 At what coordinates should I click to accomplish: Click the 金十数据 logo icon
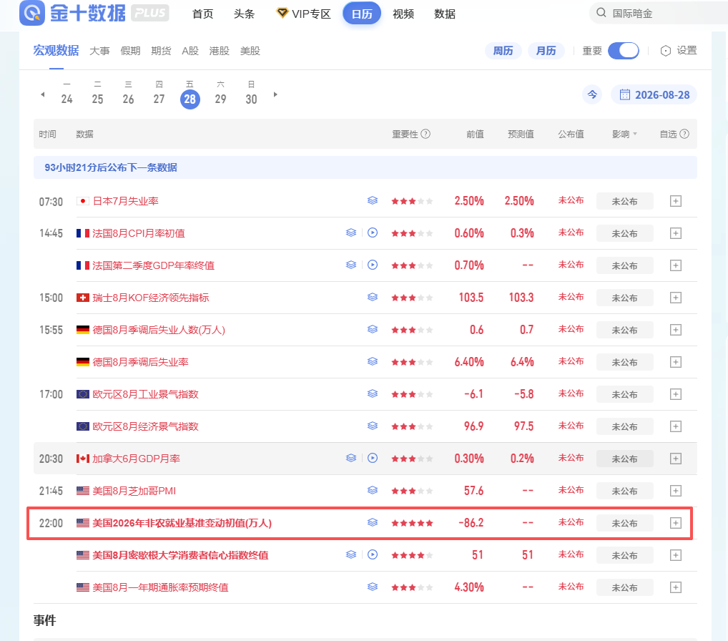pos(32,13)
